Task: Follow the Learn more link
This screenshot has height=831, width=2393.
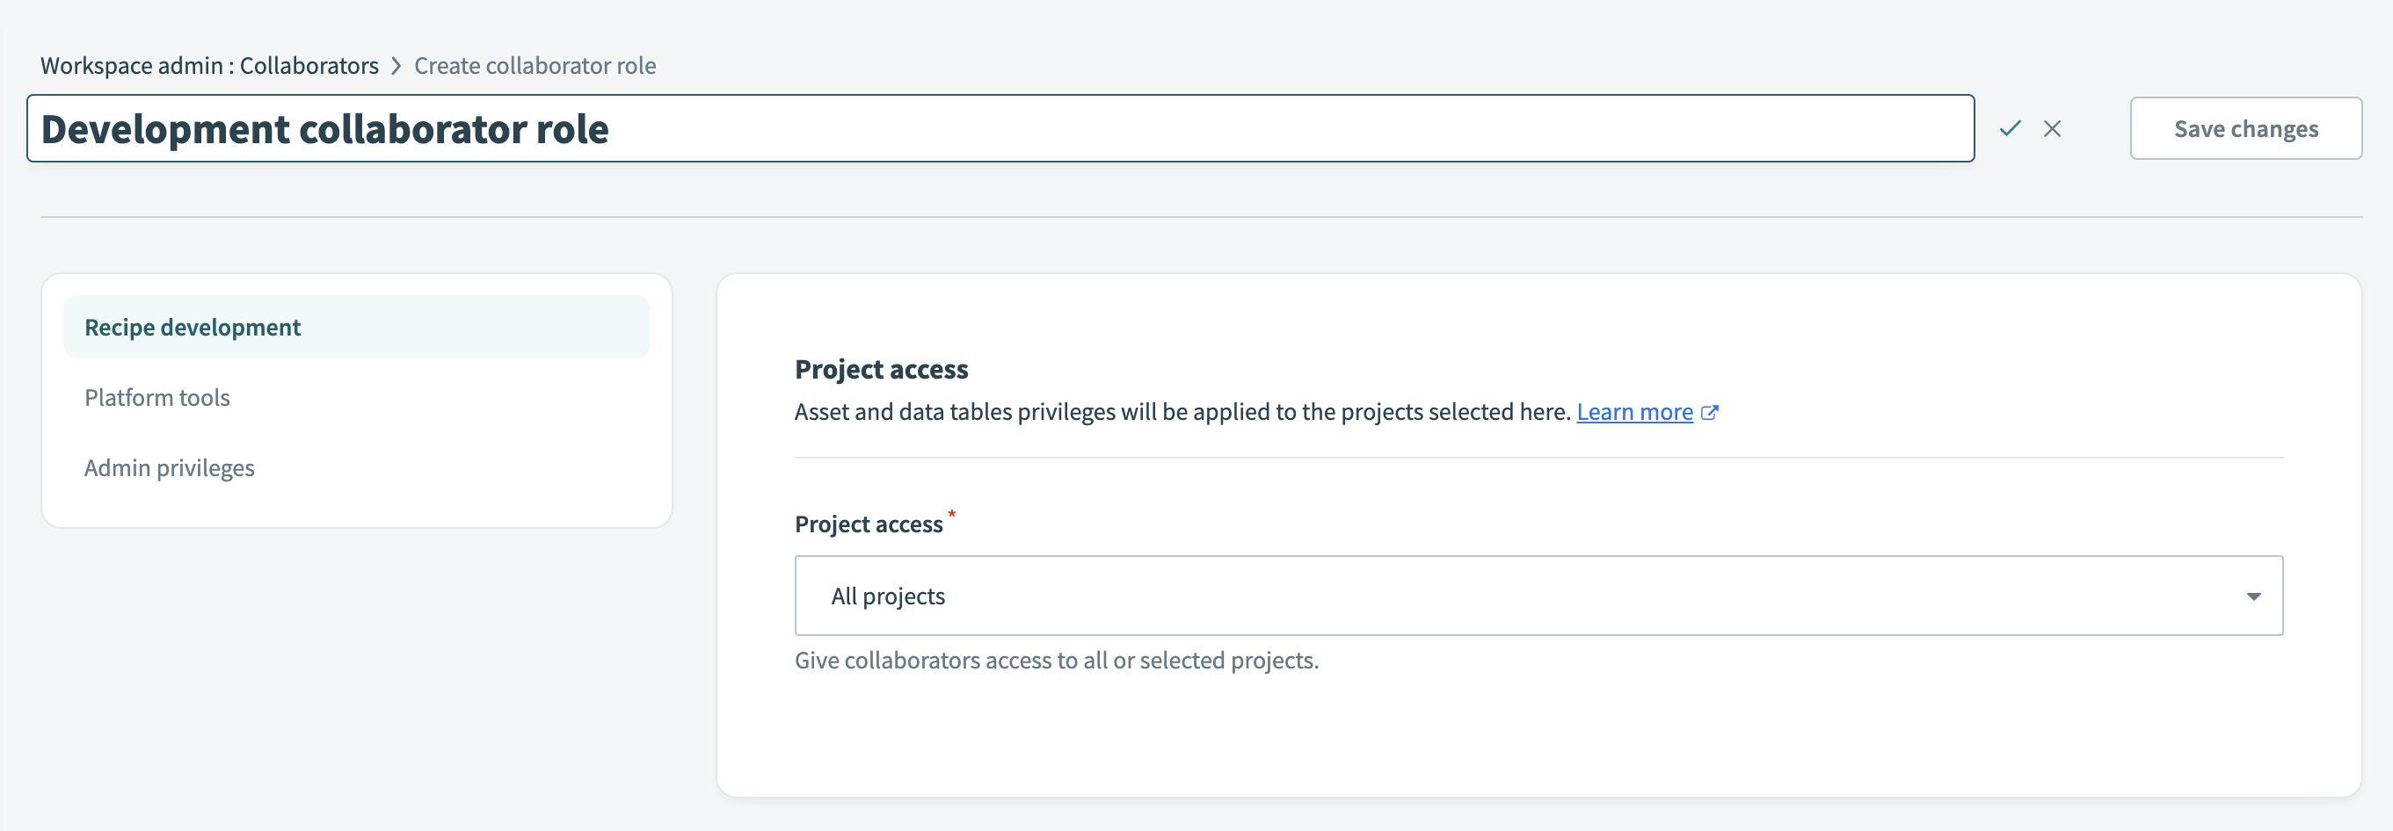Action: pyautogui.click(x=1634, y=411)
